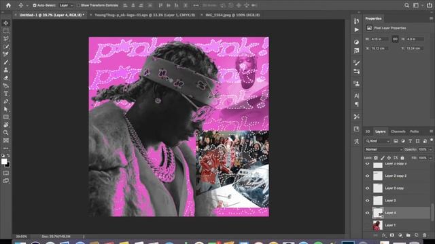
Task: Open the Paragraph panel icon in side strip
Action: coord(356,104)
